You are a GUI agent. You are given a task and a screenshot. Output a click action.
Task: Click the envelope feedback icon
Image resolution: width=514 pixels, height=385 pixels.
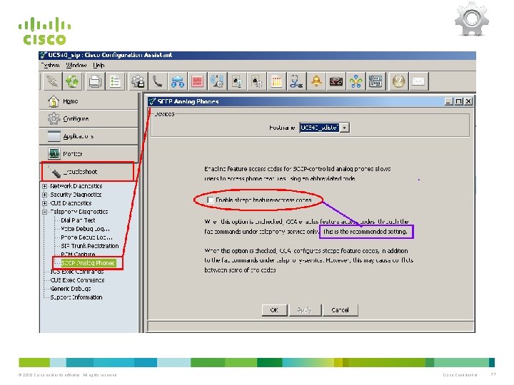click(x=418, y=81)
